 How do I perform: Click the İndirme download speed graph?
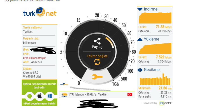click(x=155, y=18)
